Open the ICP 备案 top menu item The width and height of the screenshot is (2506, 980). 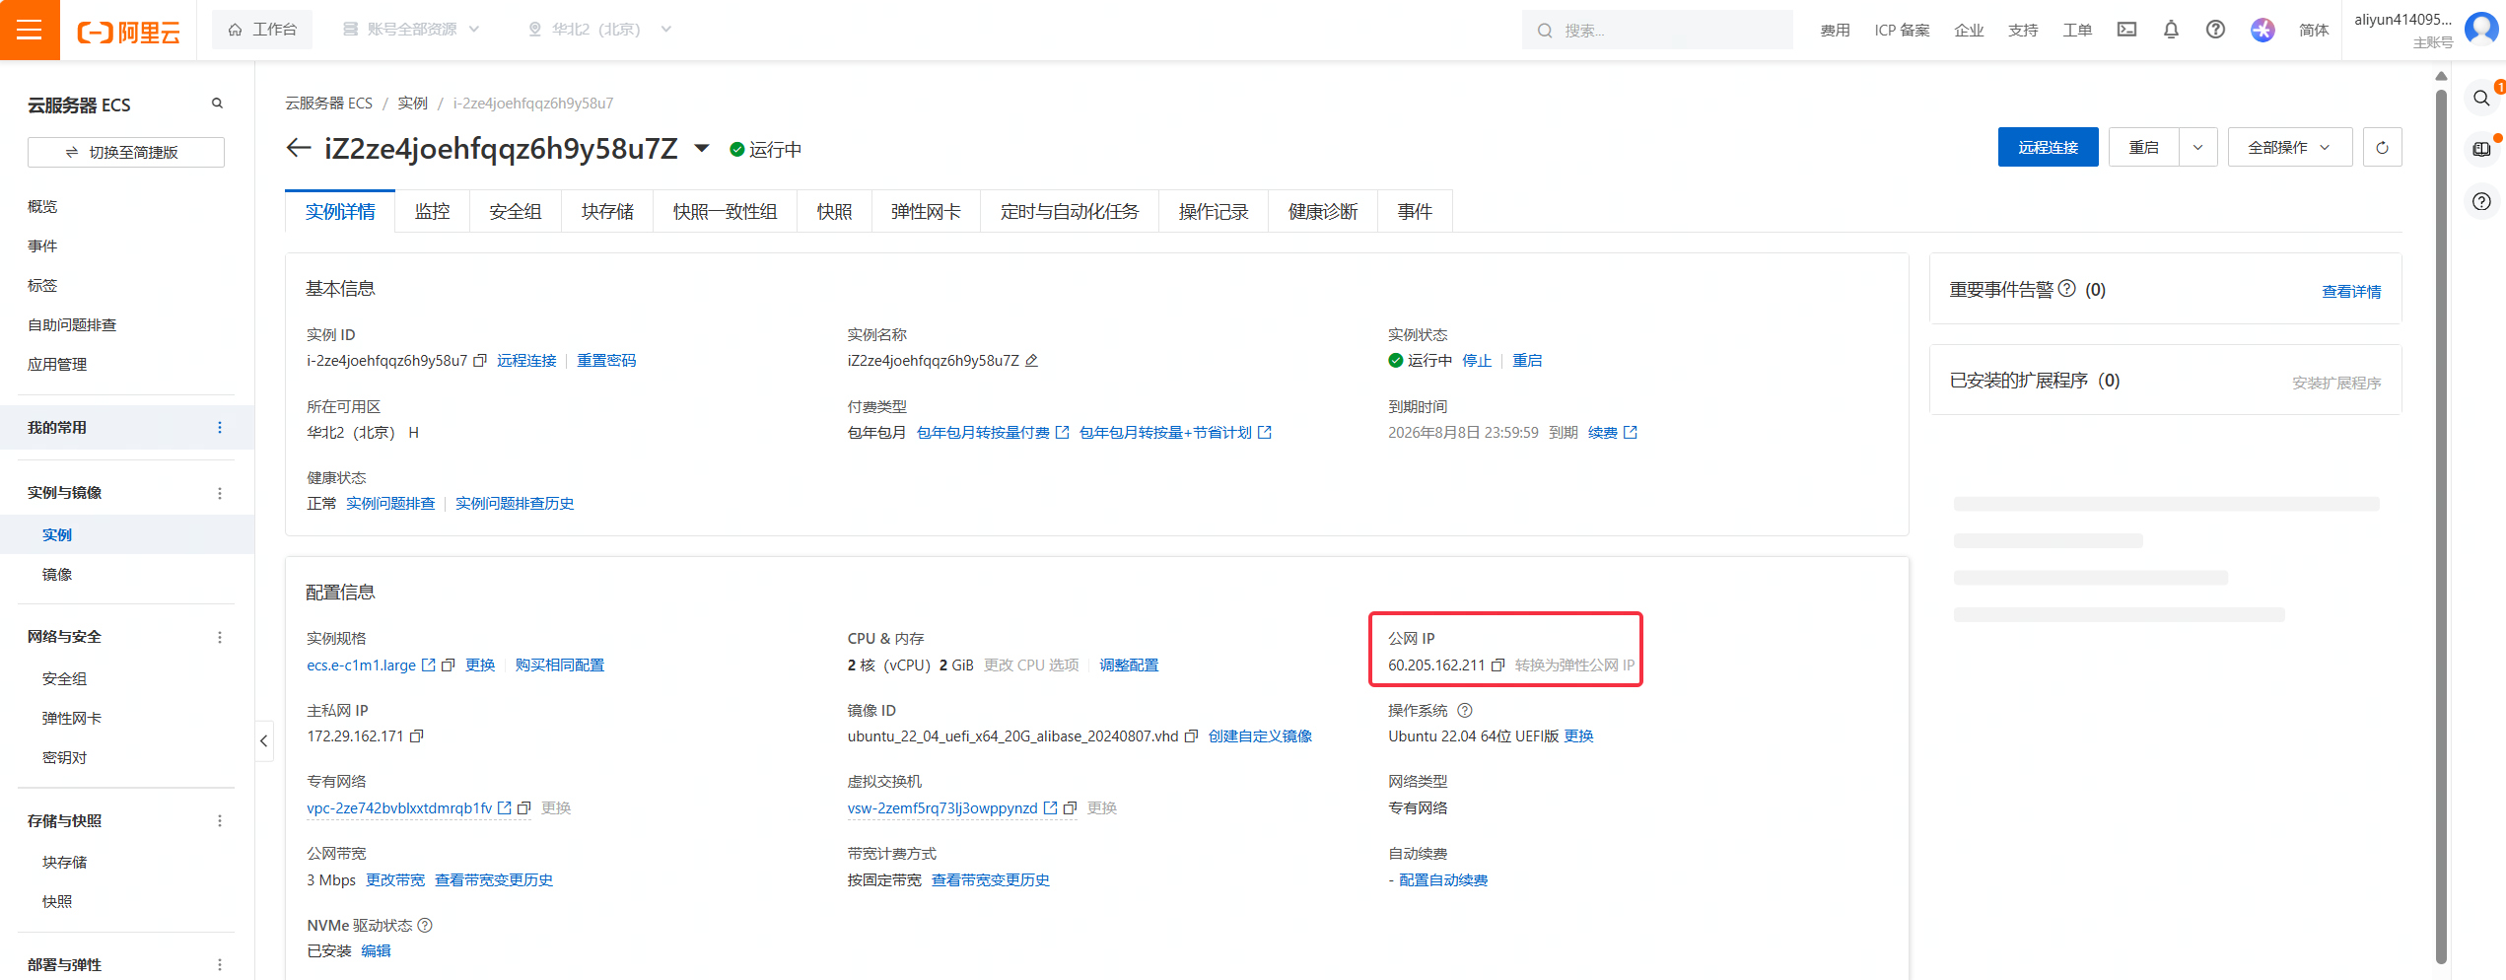(x=1902, y=31)
